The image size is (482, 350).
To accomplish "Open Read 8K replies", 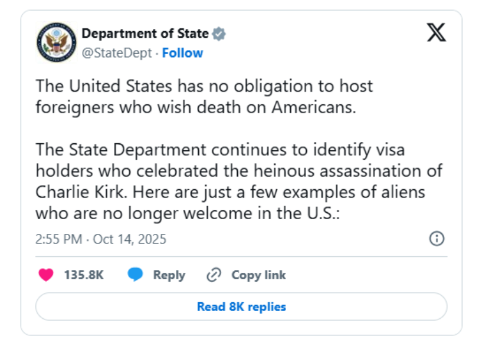I will (x=241, y=306).
